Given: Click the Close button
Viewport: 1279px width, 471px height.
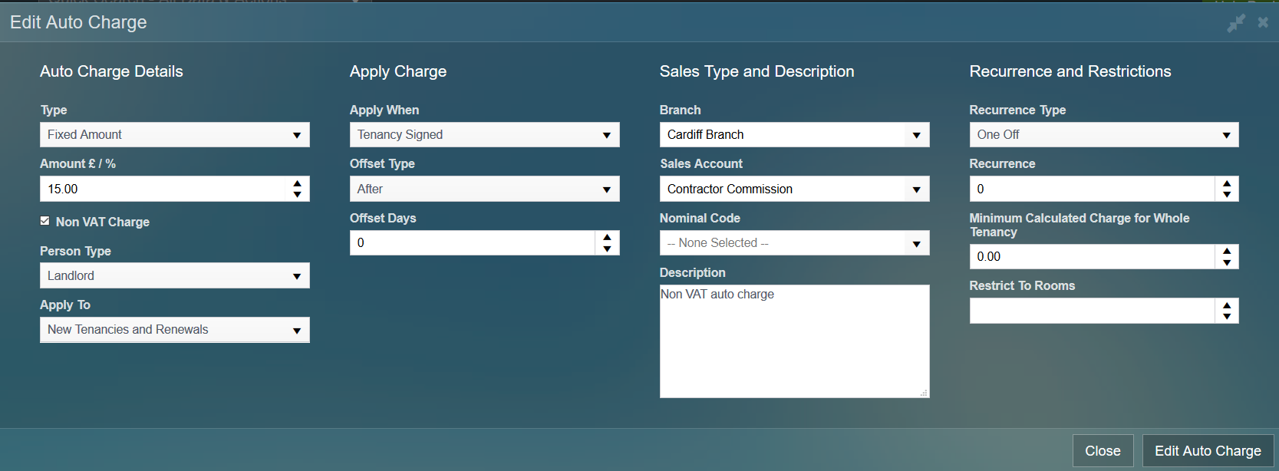Looking at the screenshot, I should [1103, 451].
